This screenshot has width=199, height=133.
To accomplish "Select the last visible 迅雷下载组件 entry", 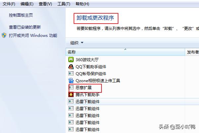I will pos(88,130).
